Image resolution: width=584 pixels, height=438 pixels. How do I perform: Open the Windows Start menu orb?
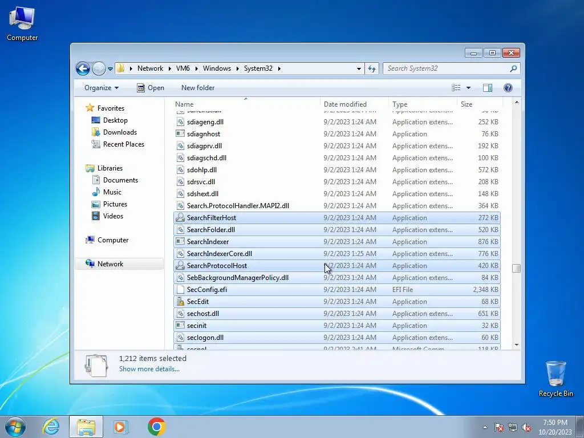tap(15, 427)
